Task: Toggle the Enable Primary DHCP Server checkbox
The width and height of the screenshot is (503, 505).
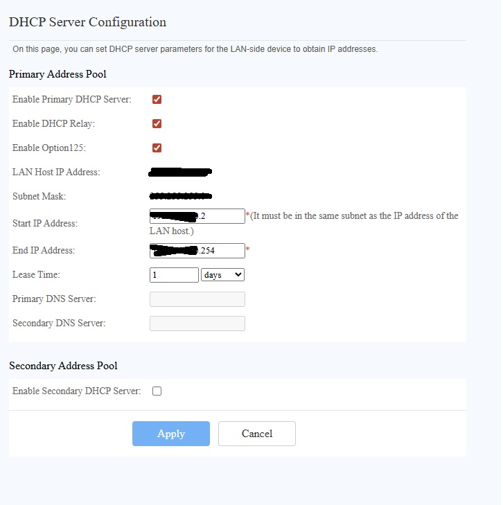Action: click(x=157, y=100)
